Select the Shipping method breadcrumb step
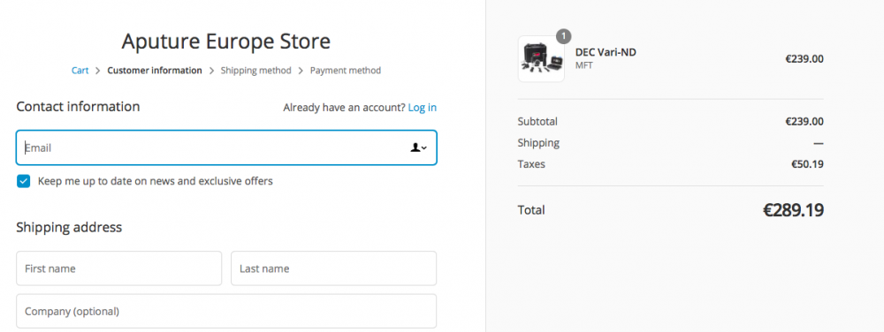The image size is (884, 332). click(x=256, y=71)
